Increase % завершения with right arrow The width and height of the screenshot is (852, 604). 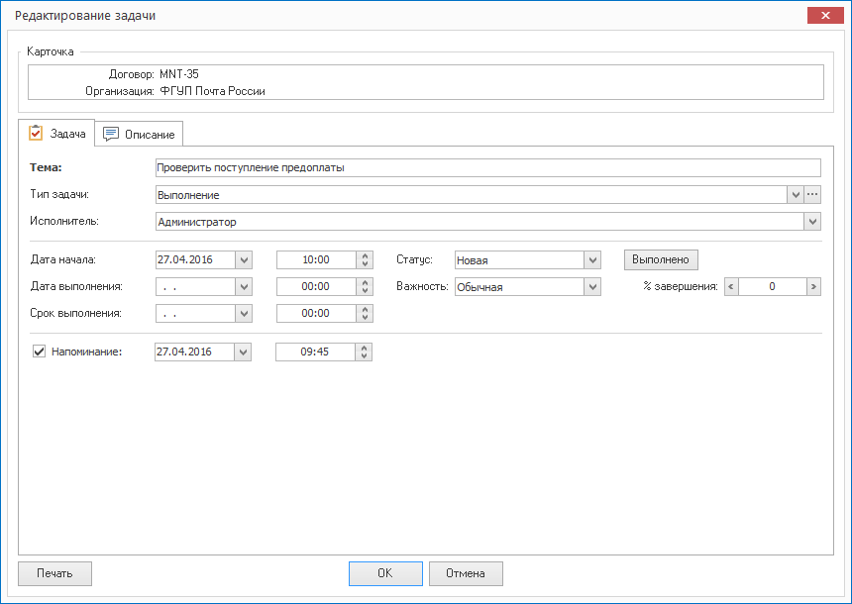coord(813,286)
